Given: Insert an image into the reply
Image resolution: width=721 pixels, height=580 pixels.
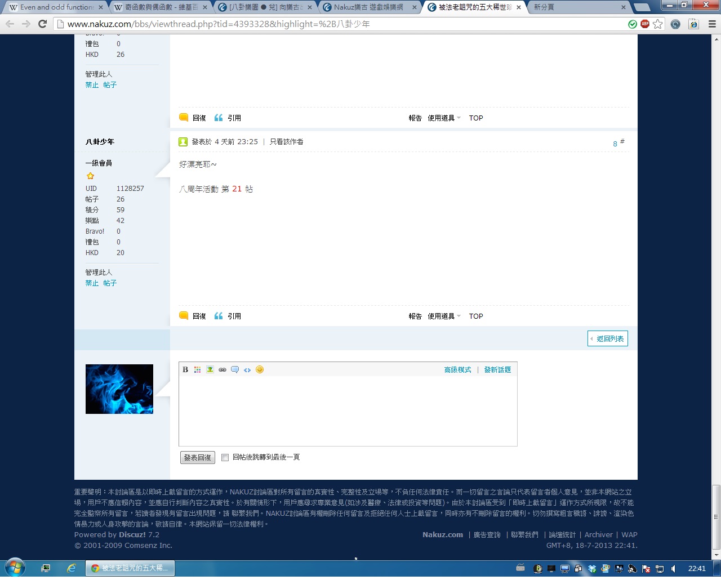Looking at the screenshot, I should pos(210,370).
